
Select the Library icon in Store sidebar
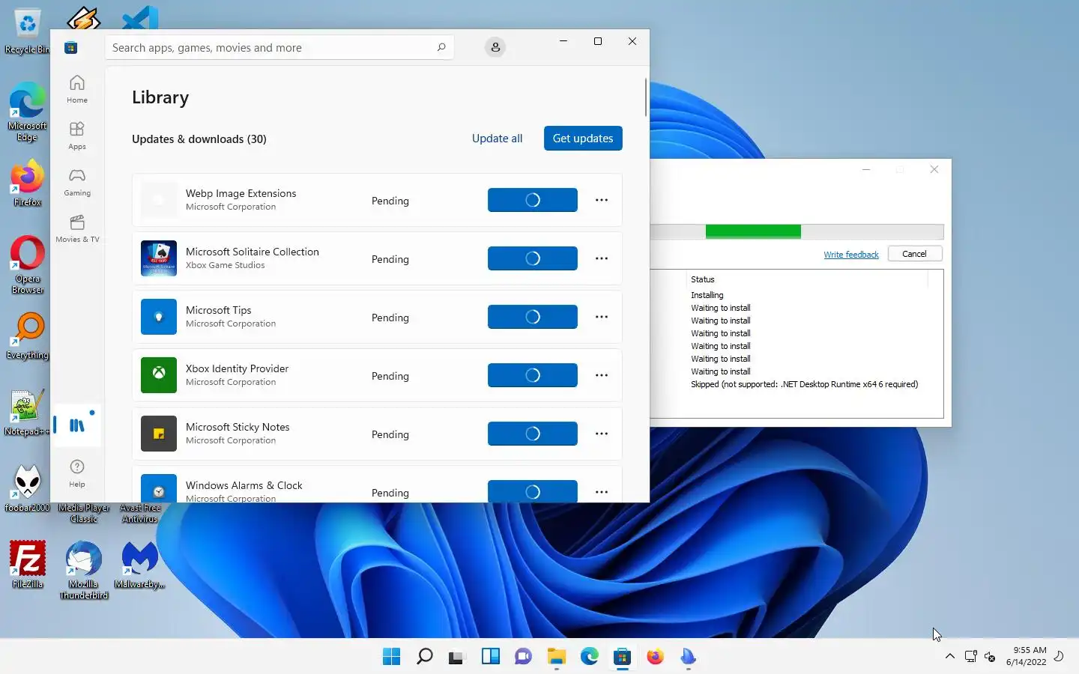(77, 425)
